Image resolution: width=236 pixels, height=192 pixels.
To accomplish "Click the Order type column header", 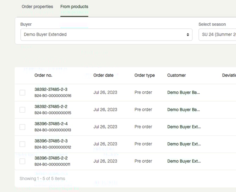I will pyautogui.click(x=144, y=75).
